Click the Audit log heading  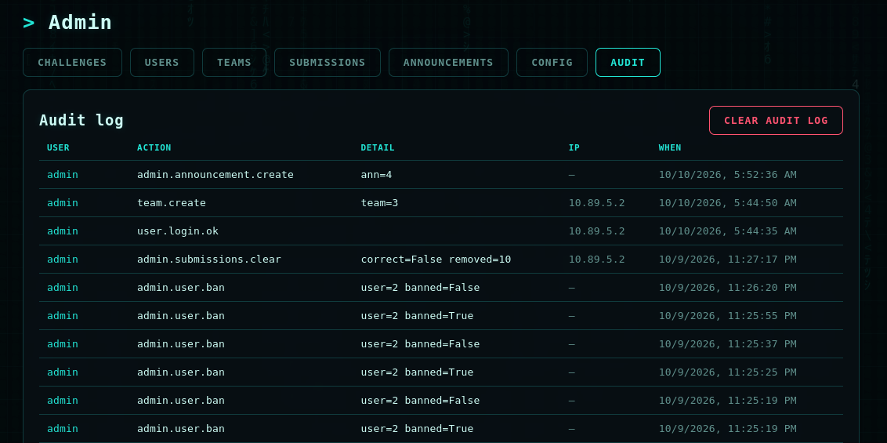[81, 121]
